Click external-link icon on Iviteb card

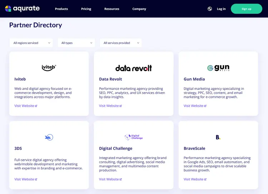(36, 106)
